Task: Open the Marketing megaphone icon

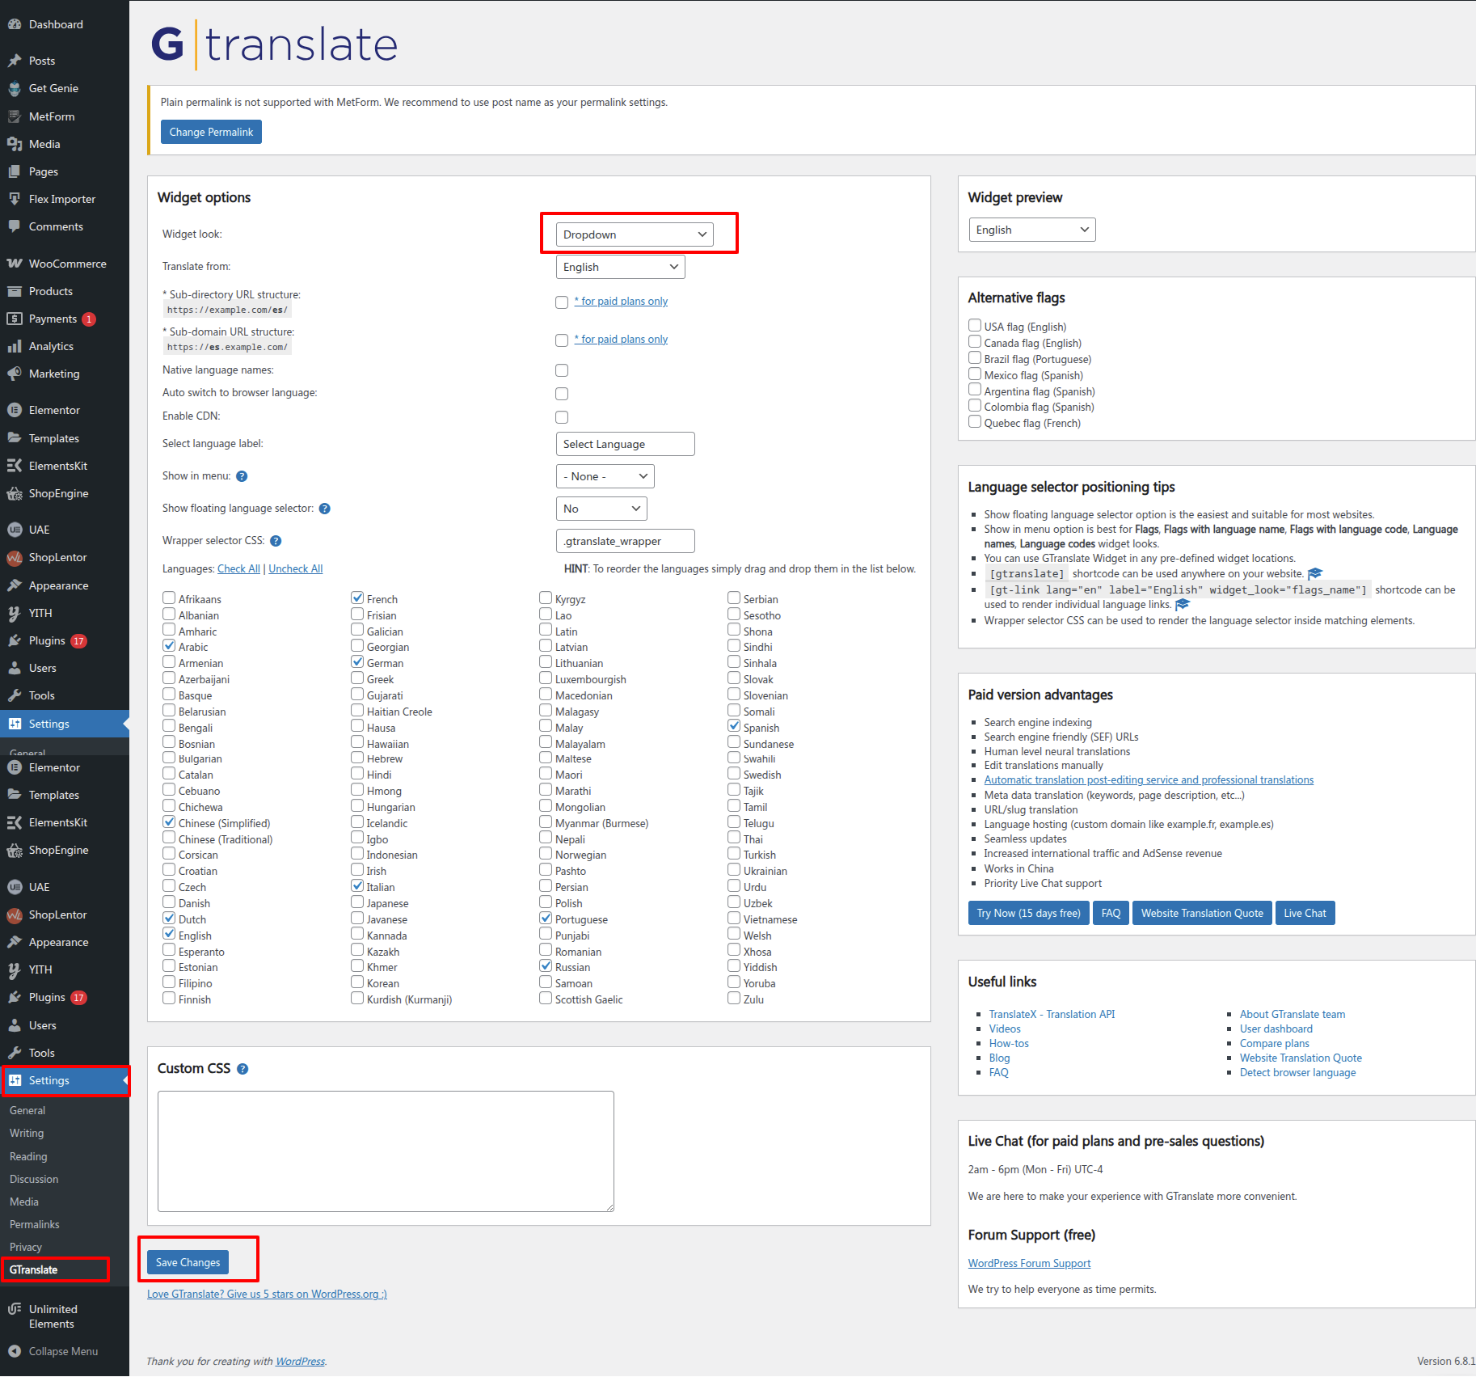Action: [x=15, y=374]
